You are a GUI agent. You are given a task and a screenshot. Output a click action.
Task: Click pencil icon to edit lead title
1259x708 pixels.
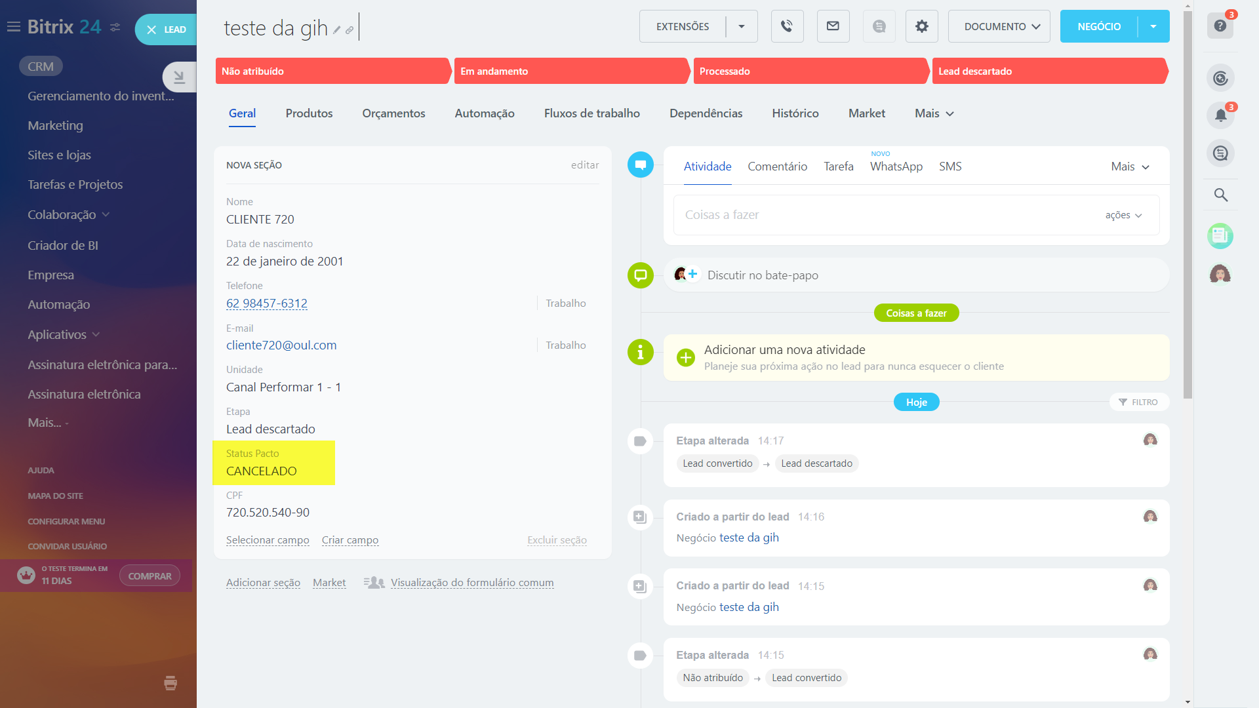337,30
